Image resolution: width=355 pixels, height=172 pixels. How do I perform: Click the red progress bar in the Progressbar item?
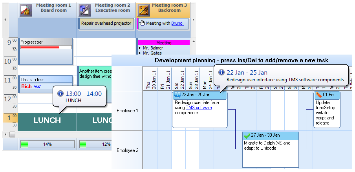(39, 47)
